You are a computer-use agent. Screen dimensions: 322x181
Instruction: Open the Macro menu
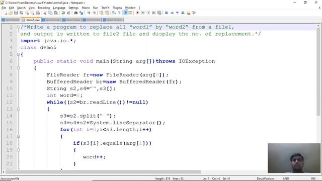click(86, 8)
